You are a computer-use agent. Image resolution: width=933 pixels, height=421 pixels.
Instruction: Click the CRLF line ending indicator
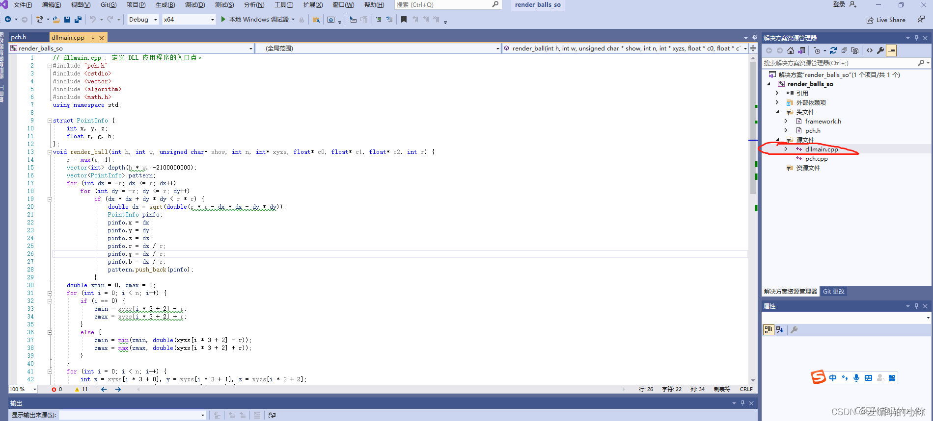pos(746,389)
